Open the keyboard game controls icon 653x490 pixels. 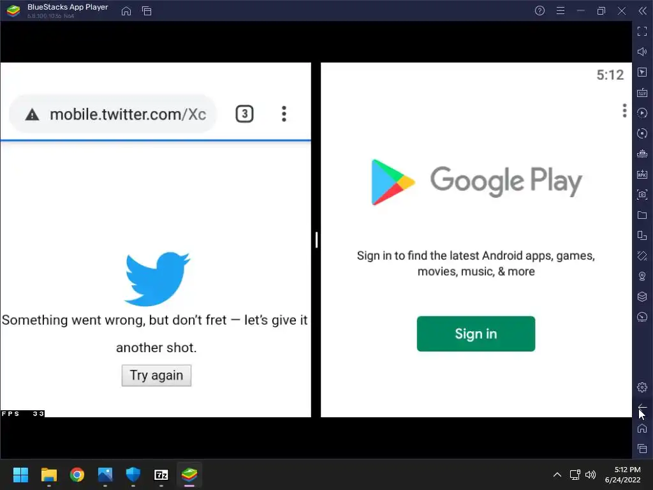click(x=642, y=93)
